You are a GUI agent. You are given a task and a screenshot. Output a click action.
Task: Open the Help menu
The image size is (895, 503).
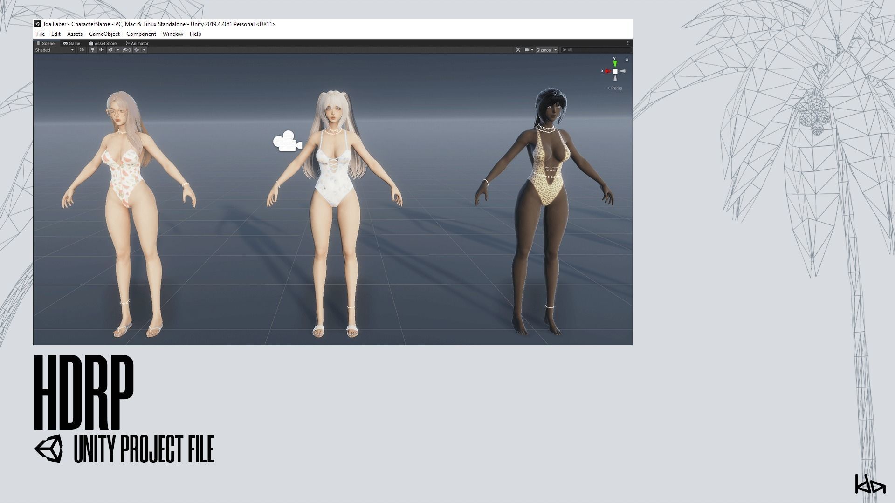point(195,34)
